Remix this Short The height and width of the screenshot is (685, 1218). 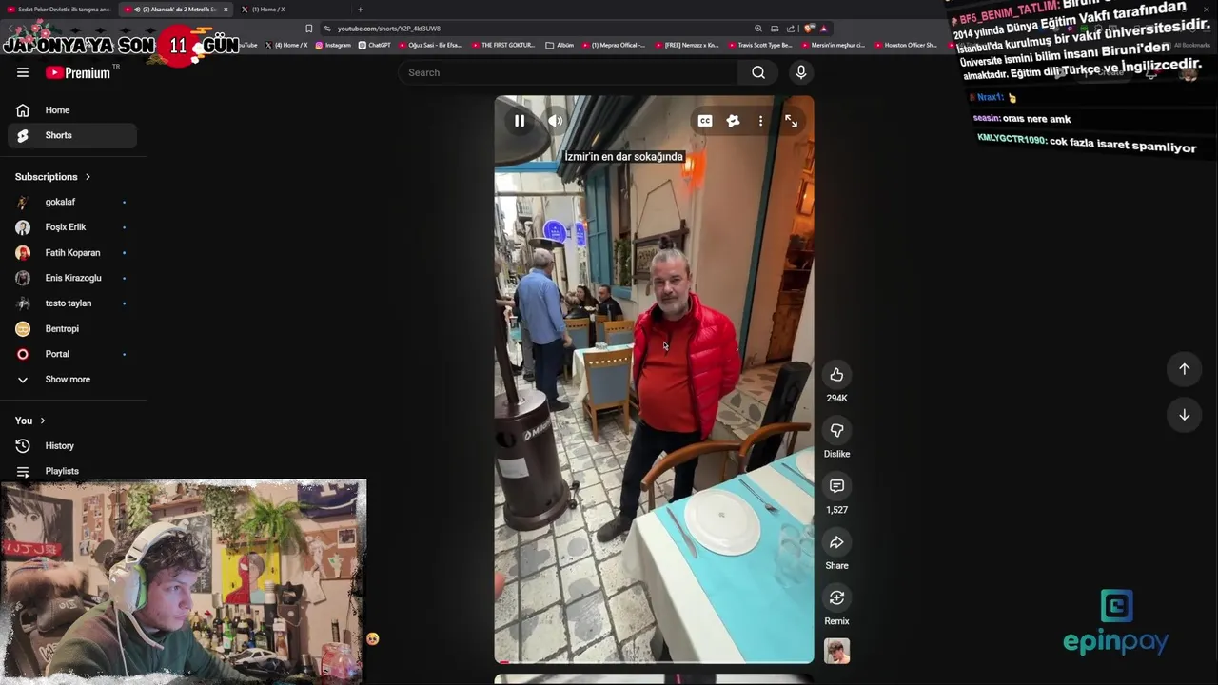point(836,597)
